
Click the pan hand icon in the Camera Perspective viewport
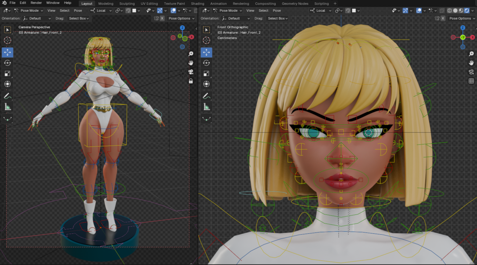point(191,63)
